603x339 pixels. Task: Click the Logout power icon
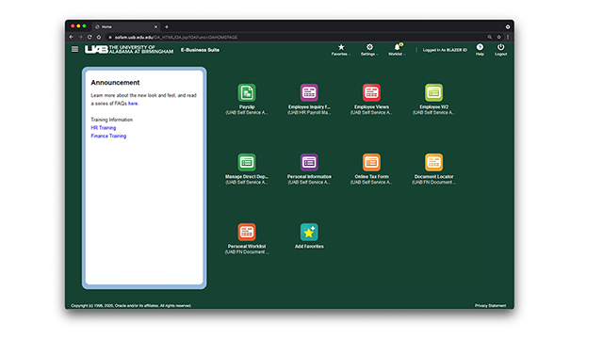500,50
